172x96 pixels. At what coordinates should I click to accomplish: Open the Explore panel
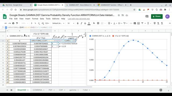[161, 90]
